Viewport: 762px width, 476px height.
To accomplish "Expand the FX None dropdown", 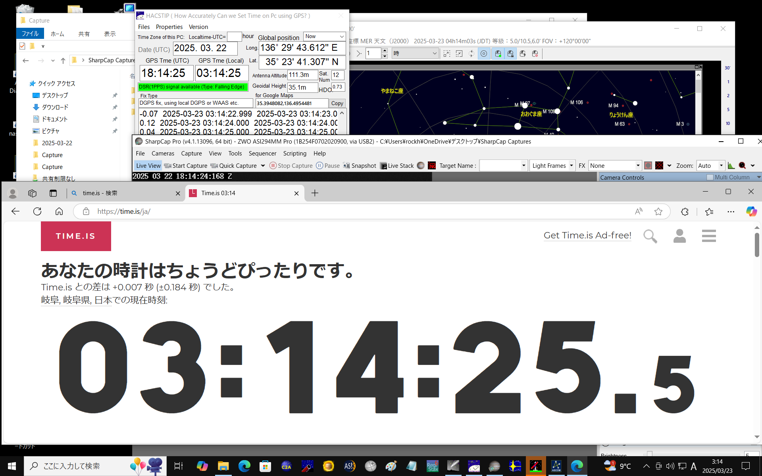I will click(638, 166).
